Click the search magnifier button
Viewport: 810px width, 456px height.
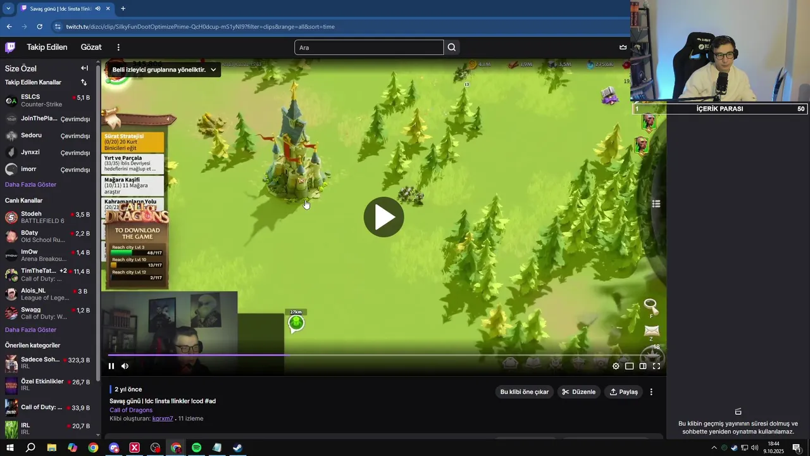(x=452, y=47)
